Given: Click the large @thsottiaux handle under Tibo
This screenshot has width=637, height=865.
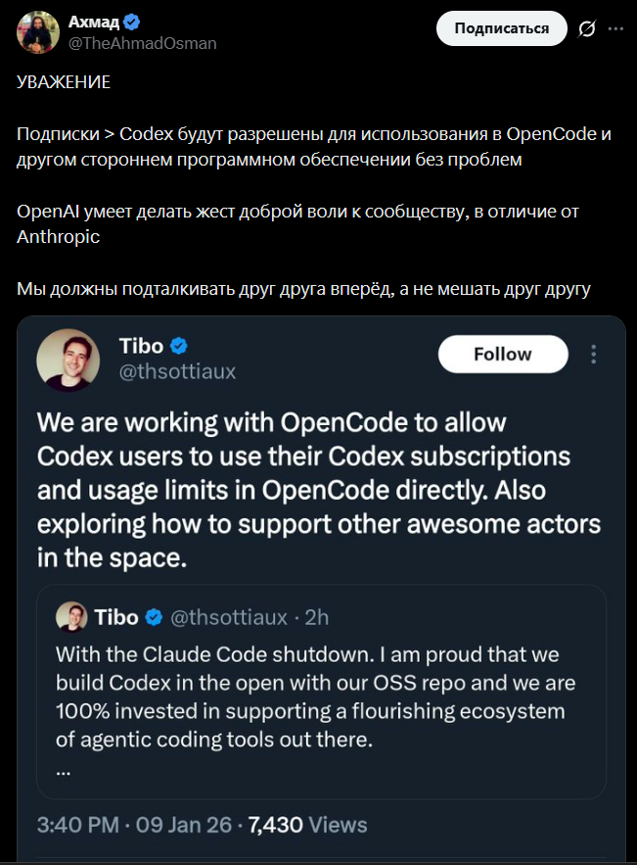Looking at the screenshot, I should pos(177,371).
